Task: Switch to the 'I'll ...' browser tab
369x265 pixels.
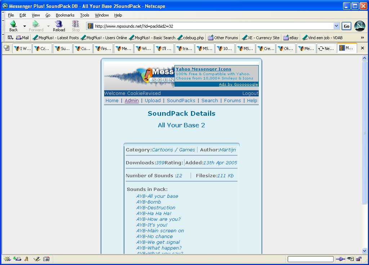Action: coord(164,48)
